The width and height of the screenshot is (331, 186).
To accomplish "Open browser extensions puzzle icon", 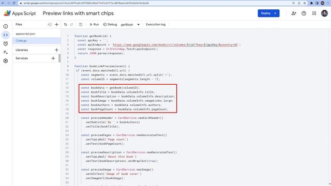I will click(x=311, y=3).
